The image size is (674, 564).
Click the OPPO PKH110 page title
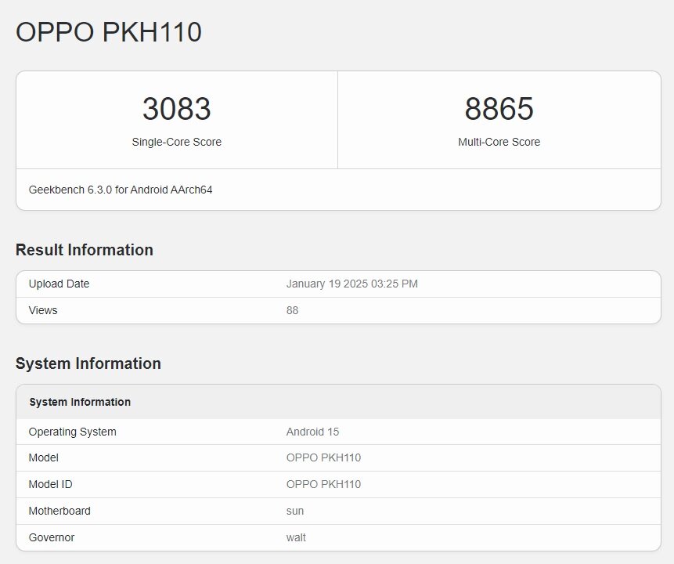coord(109,32)
